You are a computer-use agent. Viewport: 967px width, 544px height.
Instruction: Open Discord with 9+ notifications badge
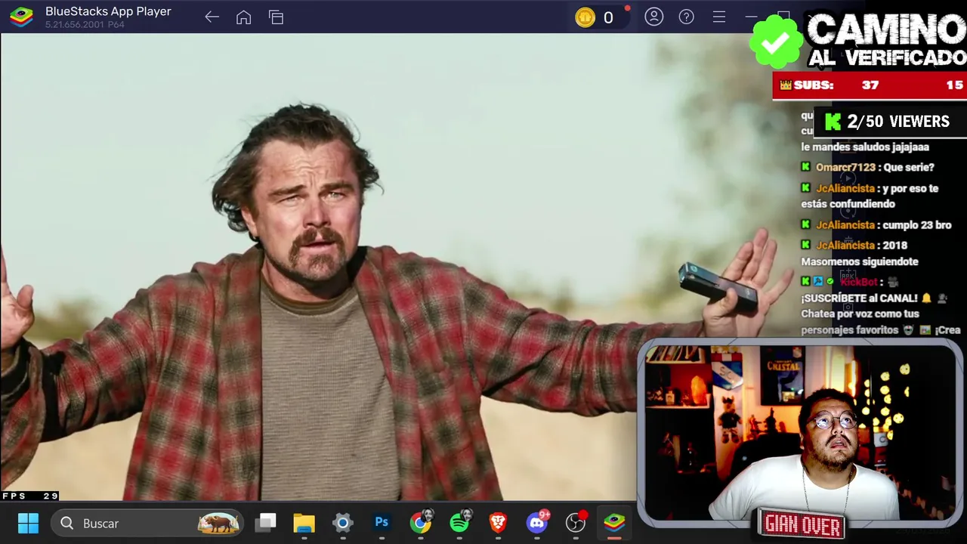(538, 521)
